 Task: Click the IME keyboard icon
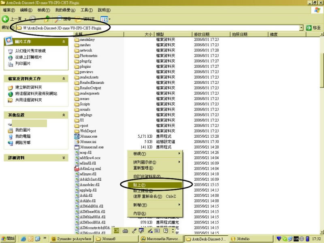(x=125, y=231)
